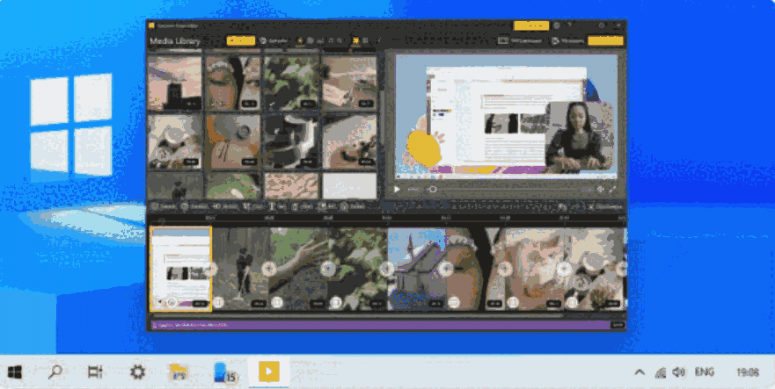Move the preview seek bar handle

pos(433,189)
